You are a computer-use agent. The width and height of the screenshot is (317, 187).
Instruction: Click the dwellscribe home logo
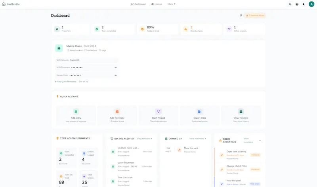coord(11,4)
